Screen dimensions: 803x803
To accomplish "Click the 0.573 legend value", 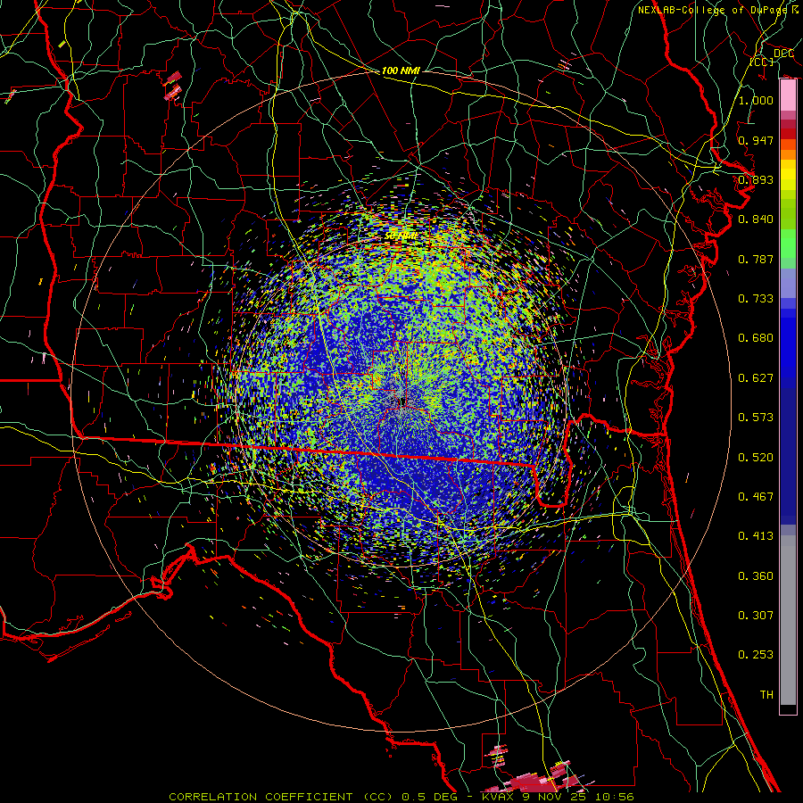I will coord(756,418).
